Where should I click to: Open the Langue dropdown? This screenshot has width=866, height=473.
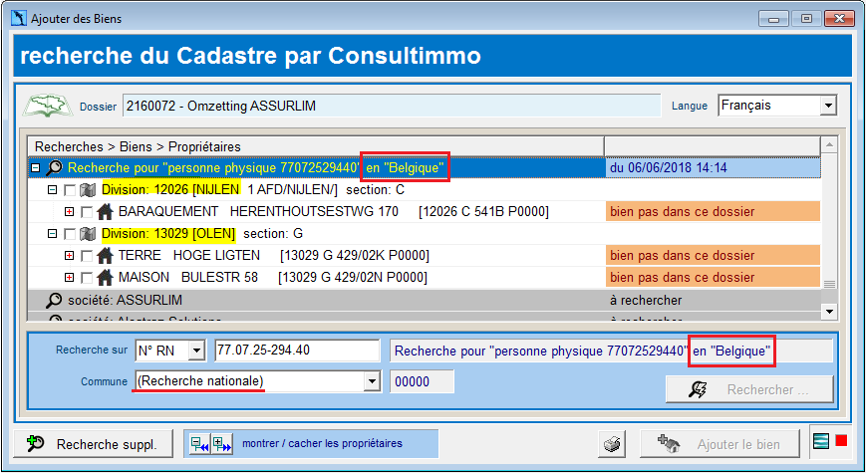(x=828, y=106)
